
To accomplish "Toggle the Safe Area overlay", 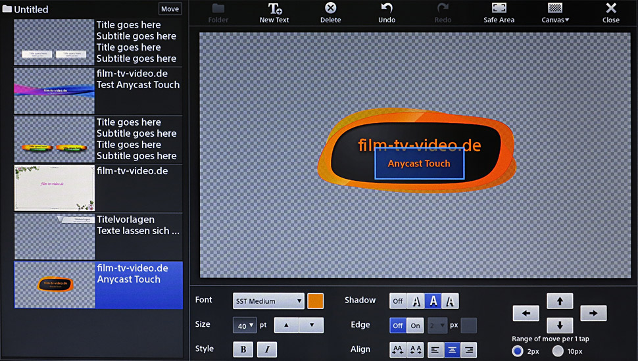I will [x=499, y=12].
